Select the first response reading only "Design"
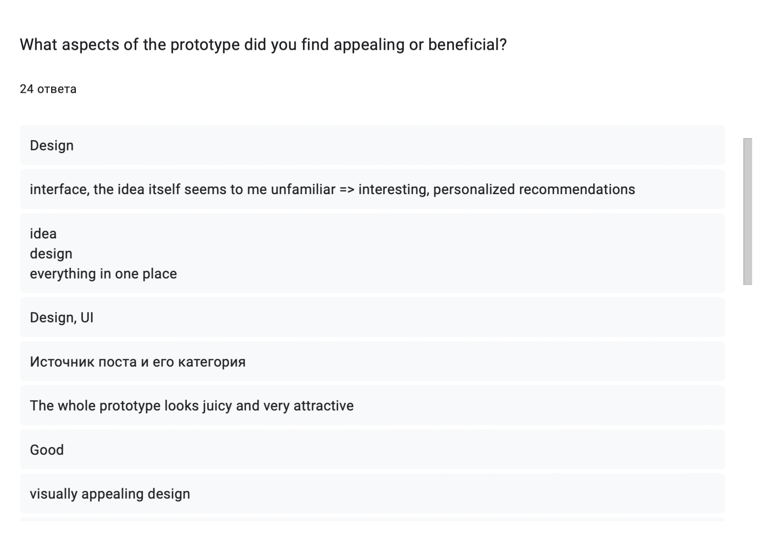Image resolution: width=761 pixels, height=540 pixels. (x=52, y=146)
